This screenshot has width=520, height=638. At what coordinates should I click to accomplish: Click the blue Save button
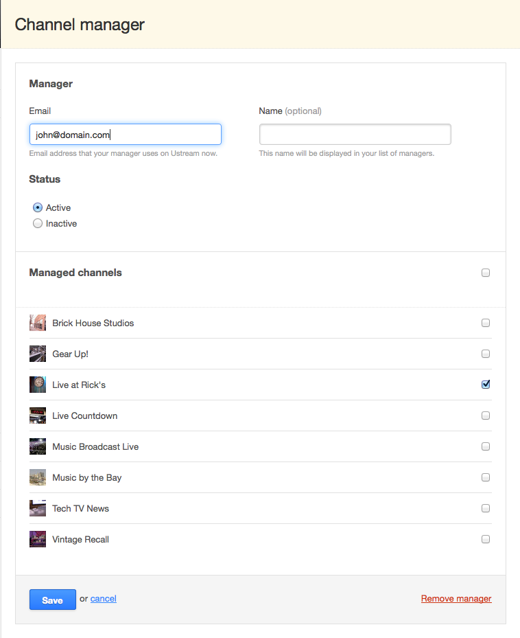[x=52, y=600]
